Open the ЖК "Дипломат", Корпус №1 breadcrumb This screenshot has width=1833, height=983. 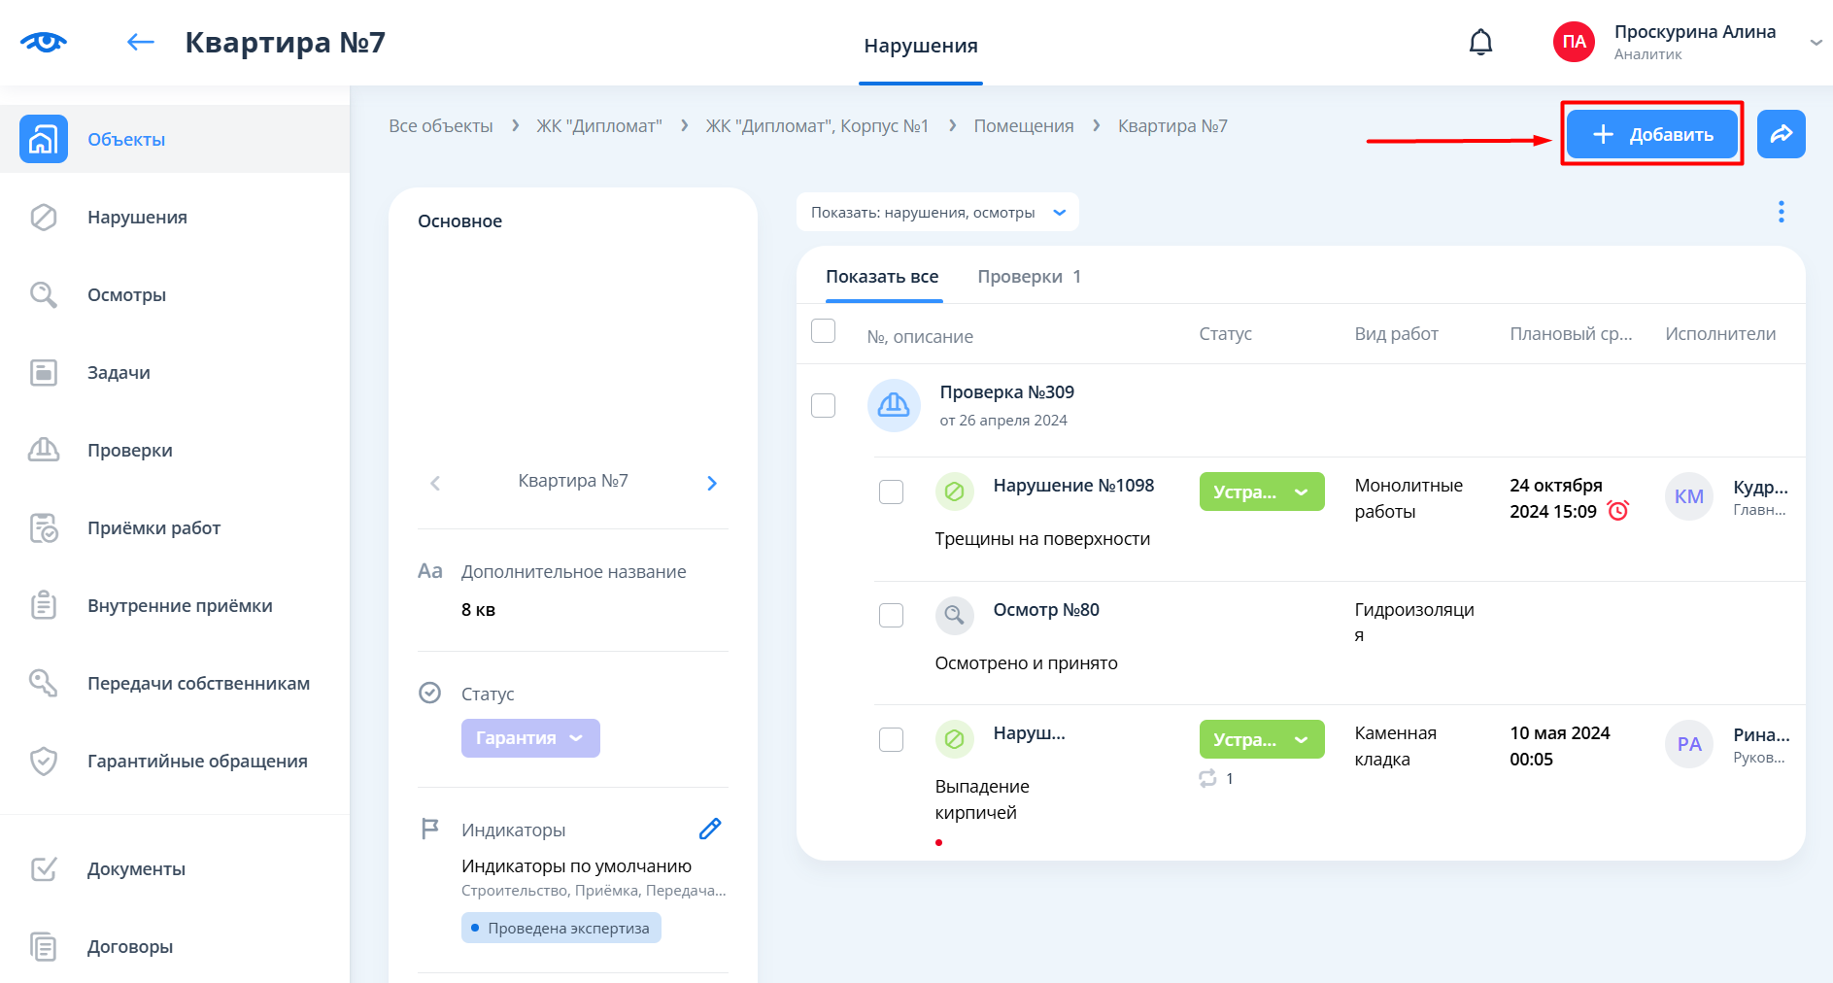pos(817,126)
